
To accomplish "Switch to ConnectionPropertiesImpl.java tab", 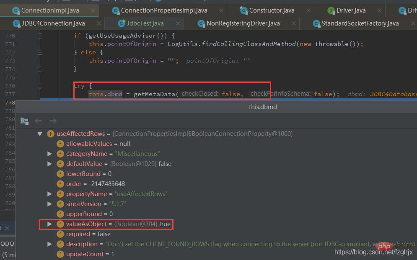I will click(164, 10).
